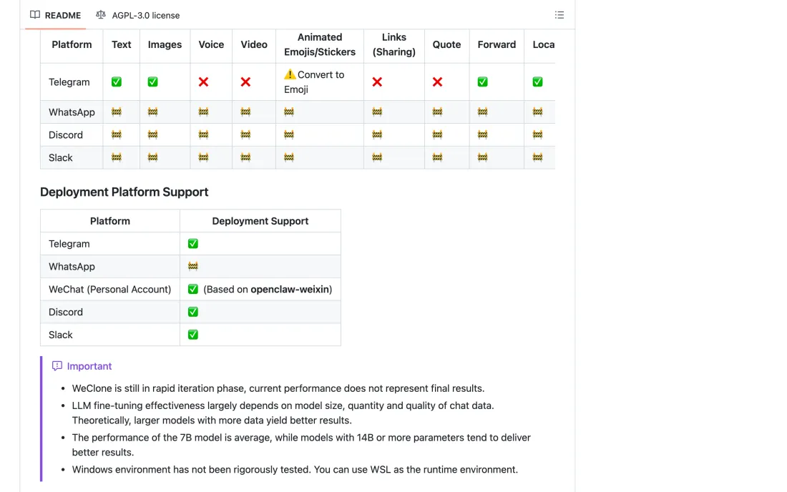The image size is (787, 492).
Task: Click the construction icon for Discord Images
Action: pos(152,134)
